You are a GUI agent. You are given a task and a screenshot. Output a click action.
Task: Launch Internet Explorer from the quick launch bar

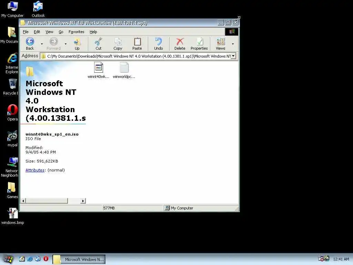tap(30, 259)
